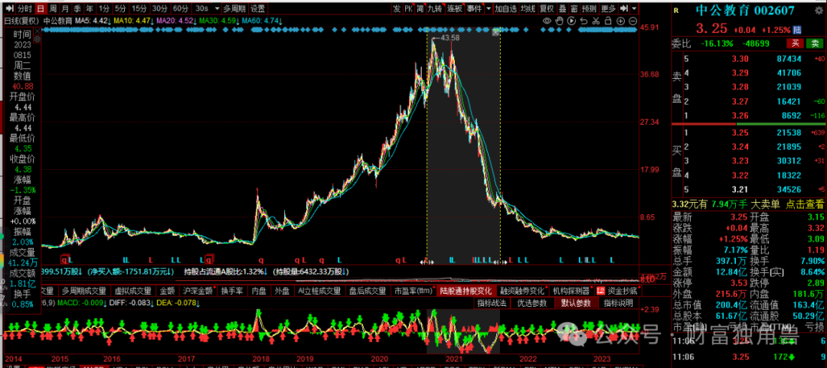Open the dropdown arrow at toolbar far right
The width and height of the screenshot is (827, 368).
tap(634, 8)
